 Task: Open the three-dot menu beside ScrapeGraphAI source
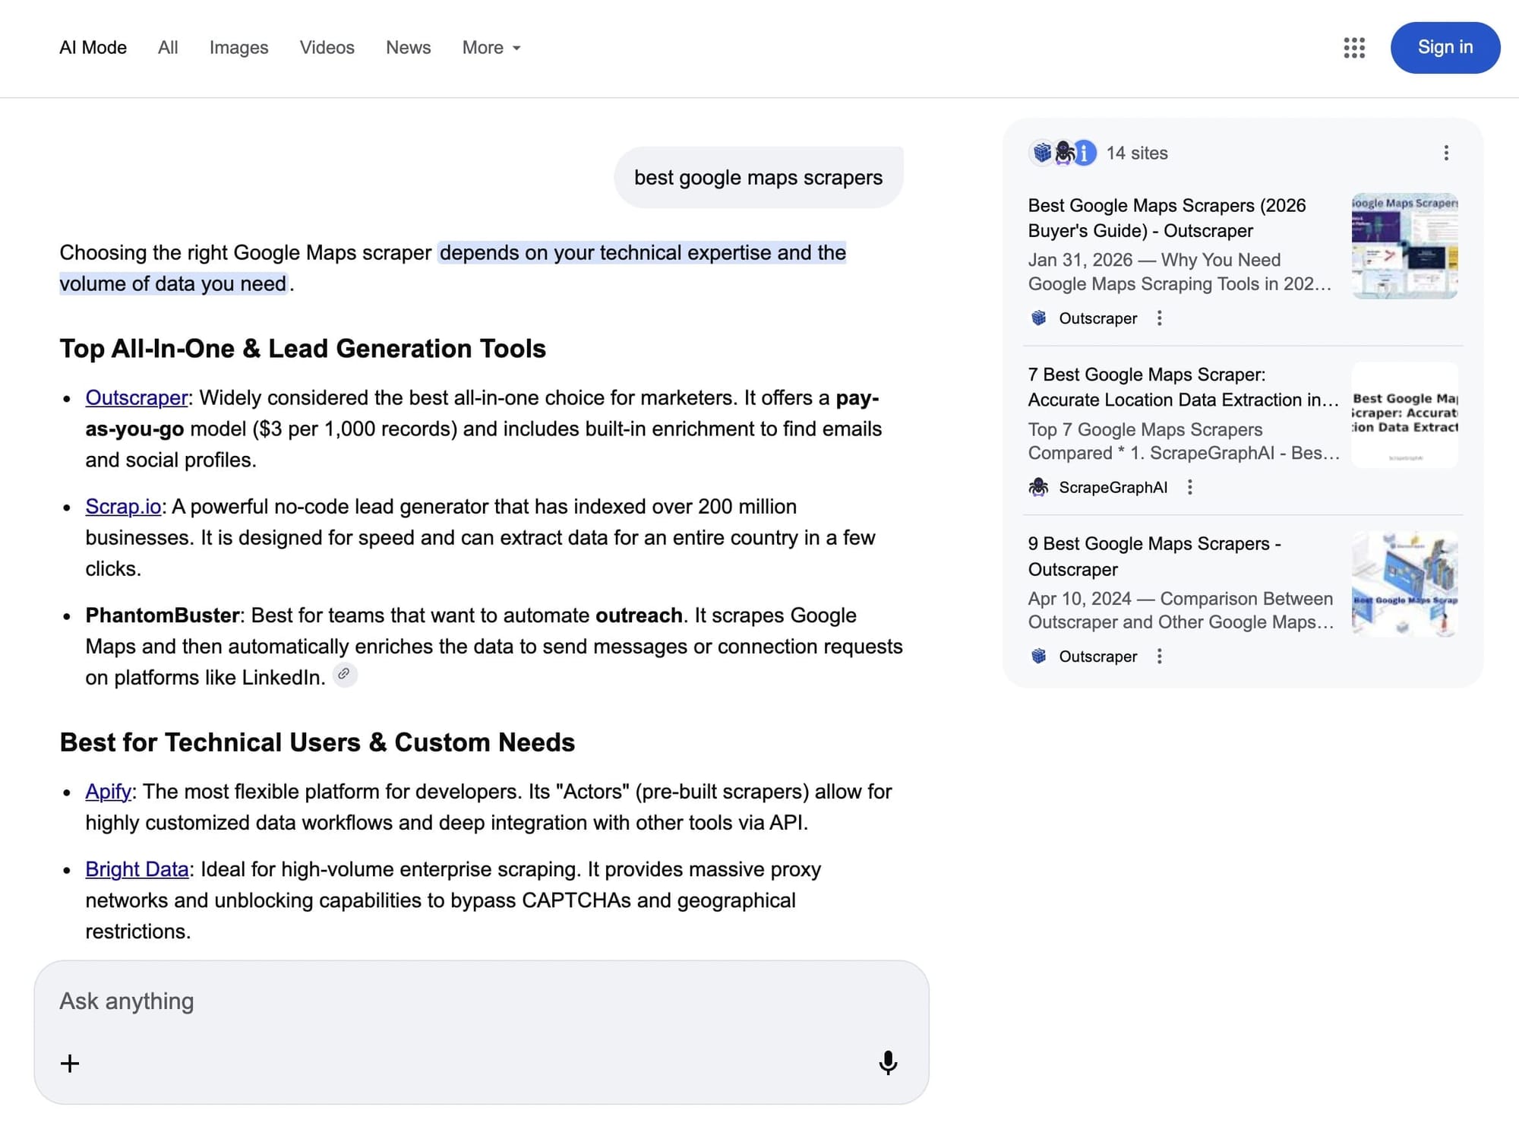pyautogui.click(x=1190, y=487)
